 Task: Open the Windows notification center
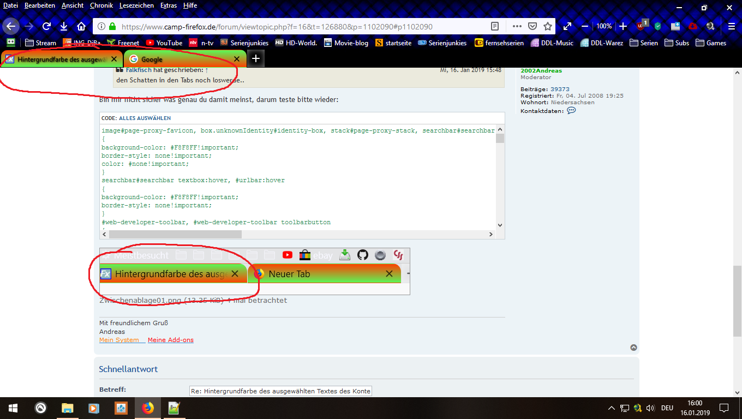pos(724,408)
